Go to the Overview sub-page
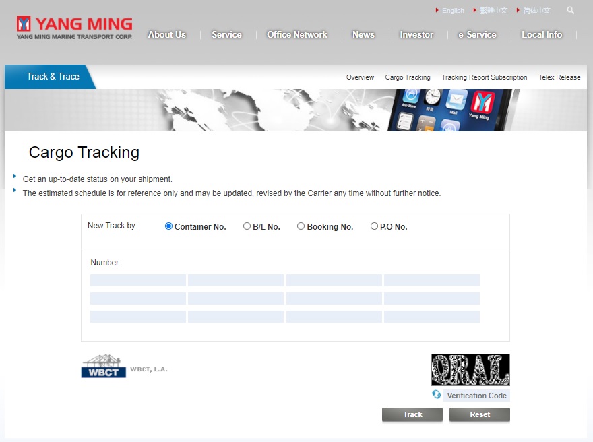 click(x=360, y=77)
